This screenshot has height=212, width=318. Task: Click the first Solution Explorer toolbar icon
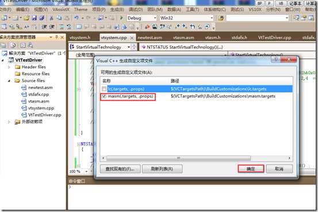tap(3, 45)
